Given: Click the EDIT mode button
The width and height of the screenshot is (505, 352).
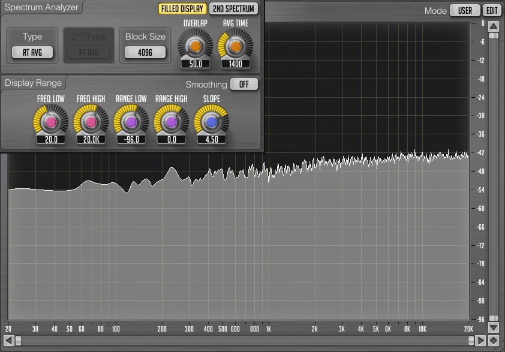Looking at the screenshot, I should click(492, 11).
